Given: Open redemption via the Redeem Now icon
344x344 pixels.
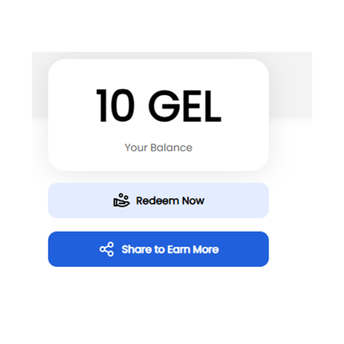Looking at the screenshot, I should (x=122, y=200).
